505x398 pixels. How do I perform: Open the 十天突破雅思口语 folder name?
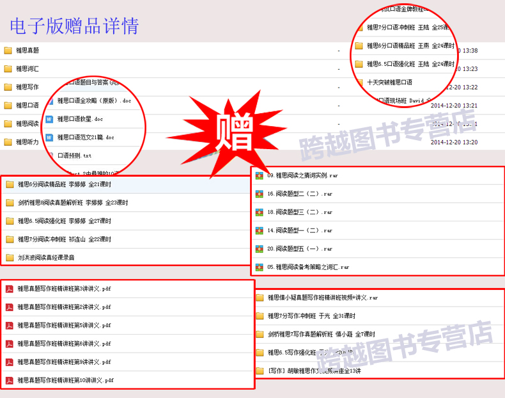pos(389,83)
